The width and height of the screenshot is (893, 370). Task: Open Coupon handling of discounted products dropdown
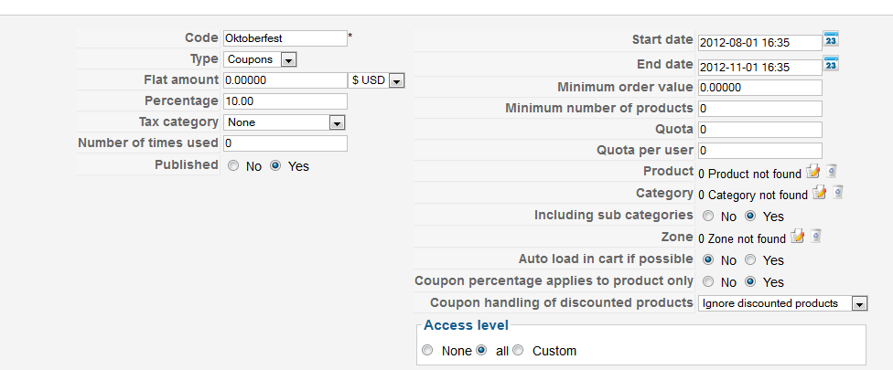pyautogui.click(x=782, y=303)
